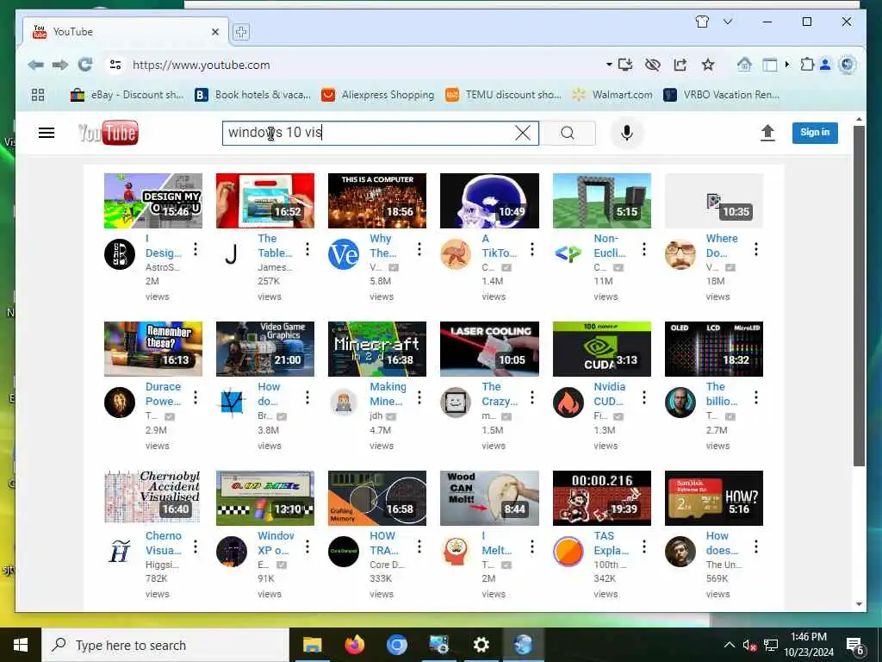
Task: Reload the page with the refresh icon
Action: [x=85, y=65]
